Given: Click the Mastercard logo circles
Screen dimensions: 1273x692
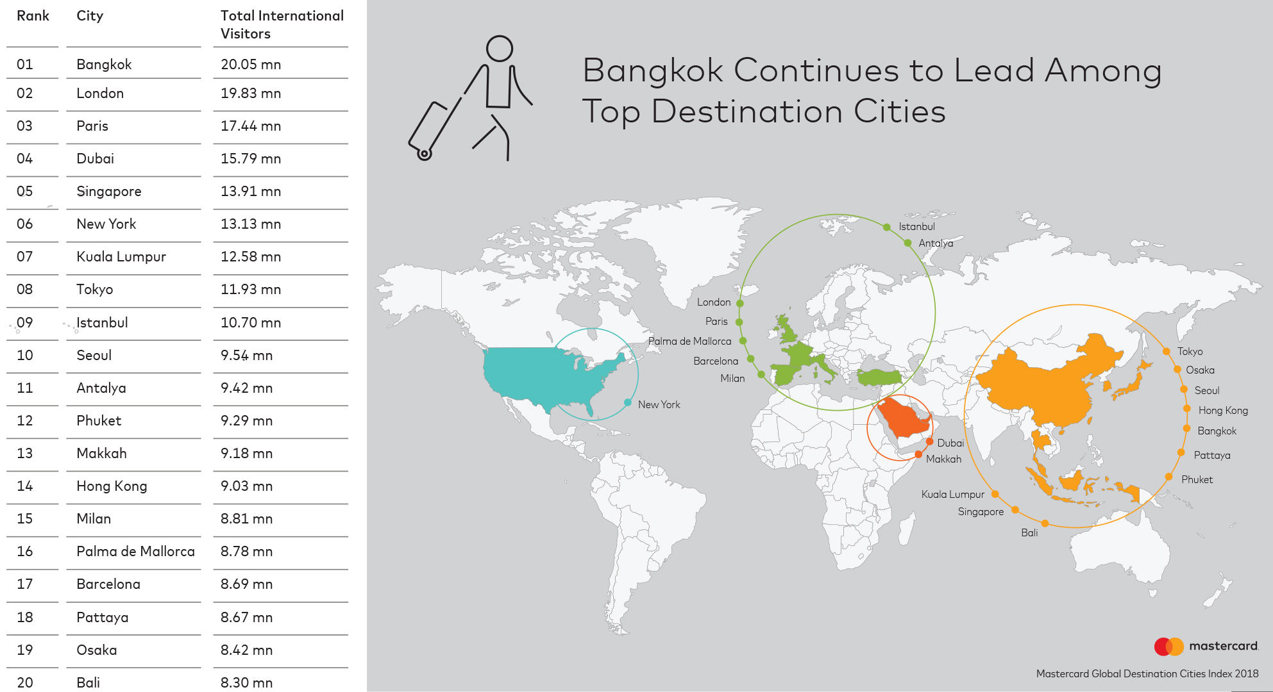Looking at the screenshot, I should [1168, 647].
